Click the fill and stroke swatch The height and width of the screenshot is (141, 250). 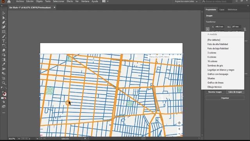[4, 93]
